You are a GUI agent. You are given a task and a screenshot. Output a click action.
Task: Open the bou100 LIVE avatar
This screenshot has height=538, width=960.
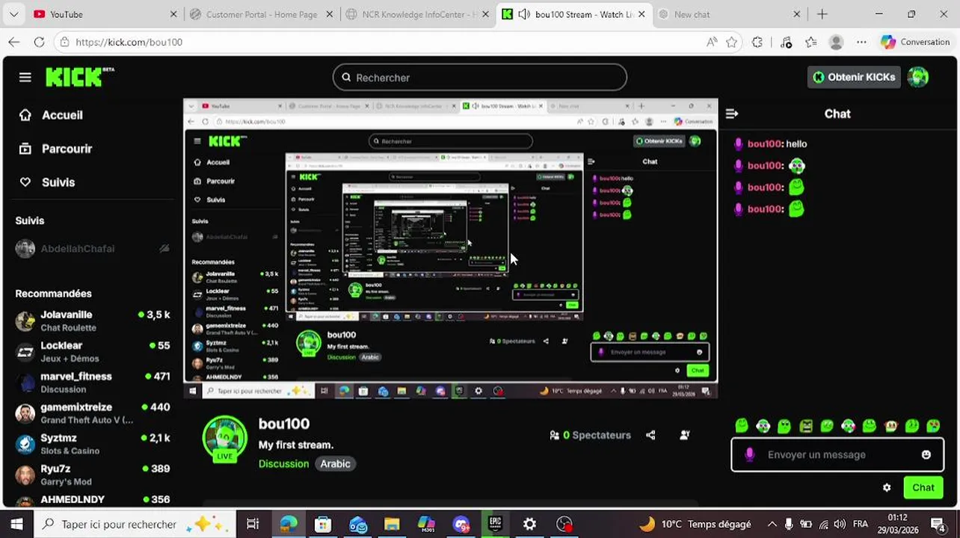(x=224, y=438)
